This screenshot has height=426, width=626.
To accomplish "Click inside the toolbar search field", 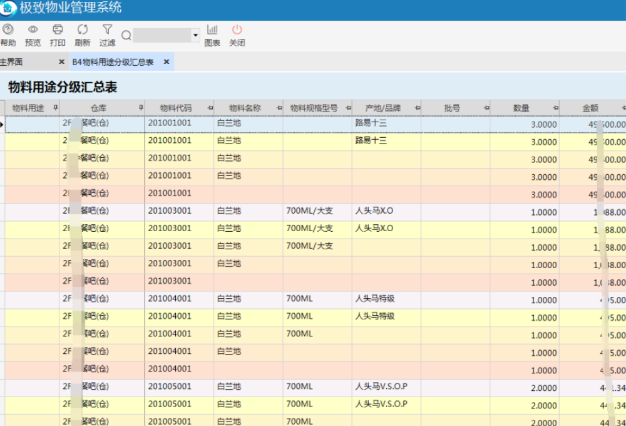I will (x=162, y=36).
